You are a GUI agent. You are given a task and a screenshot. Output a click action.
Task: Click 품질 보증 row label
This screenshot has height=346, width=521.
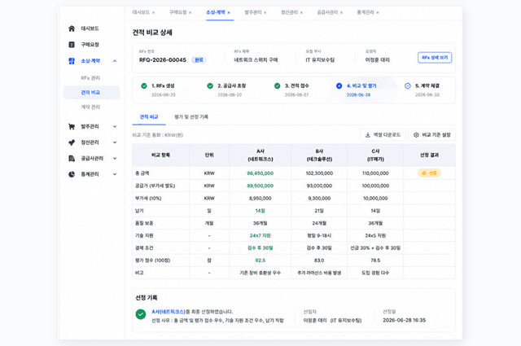coord(144,223)
